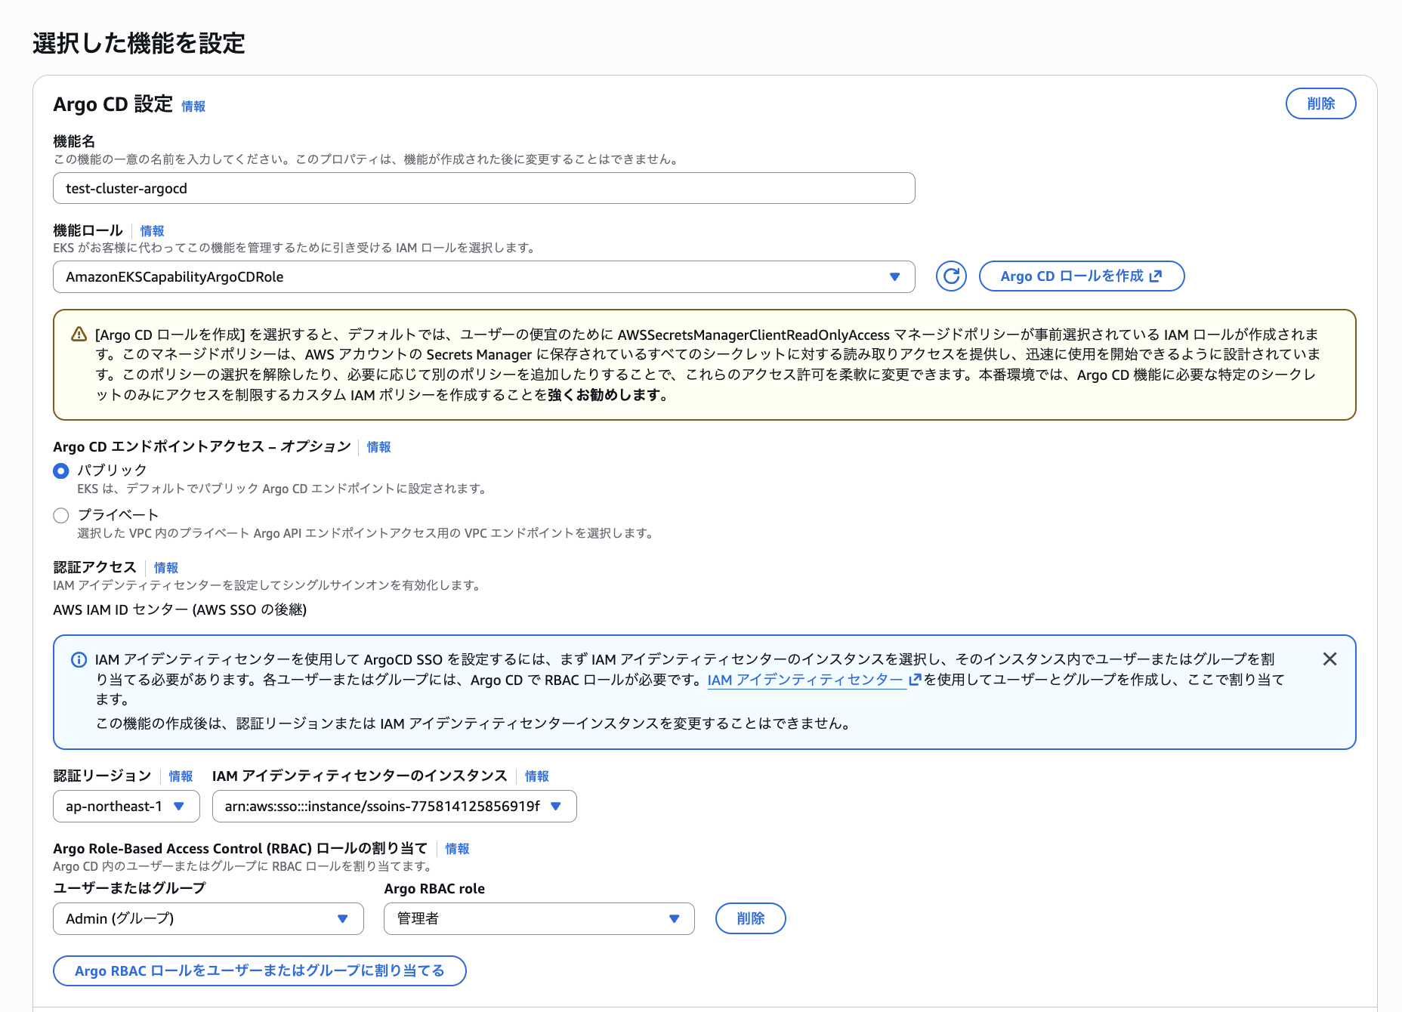Image resolution: width=1402 pixels, height=1012 pixels.
Task: Click Argo RBAC ロールをユーザーまたはグループに割り当てる button
Action: (x=259, y=971)
